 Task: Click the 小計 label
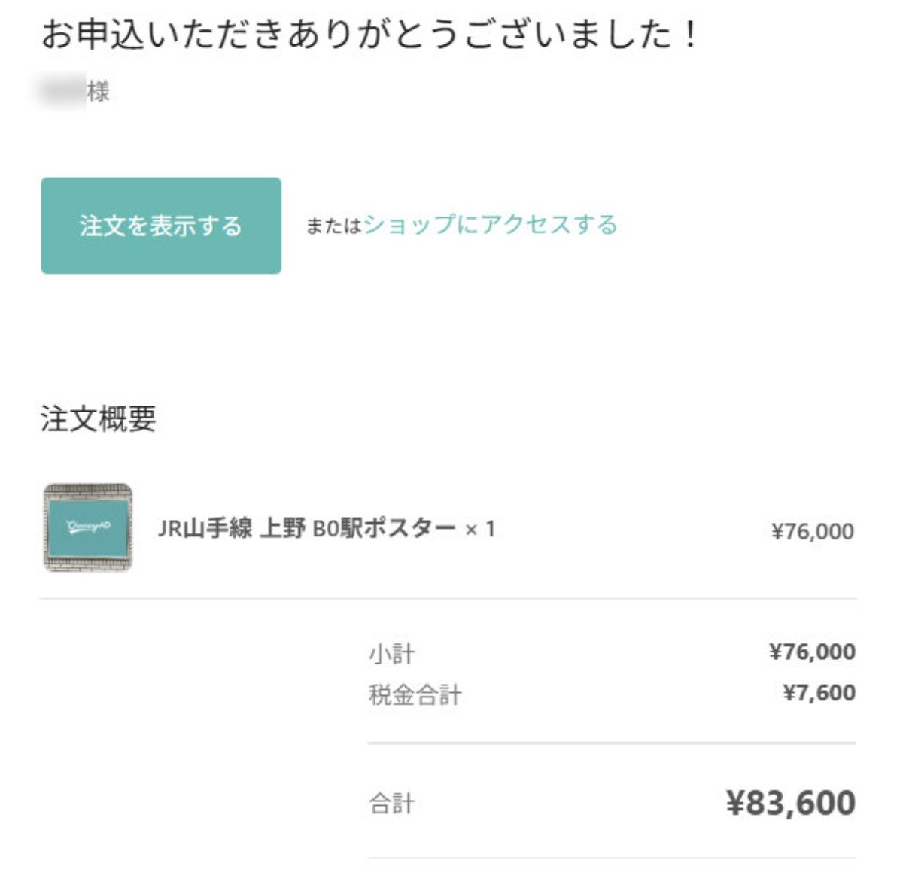391,653
